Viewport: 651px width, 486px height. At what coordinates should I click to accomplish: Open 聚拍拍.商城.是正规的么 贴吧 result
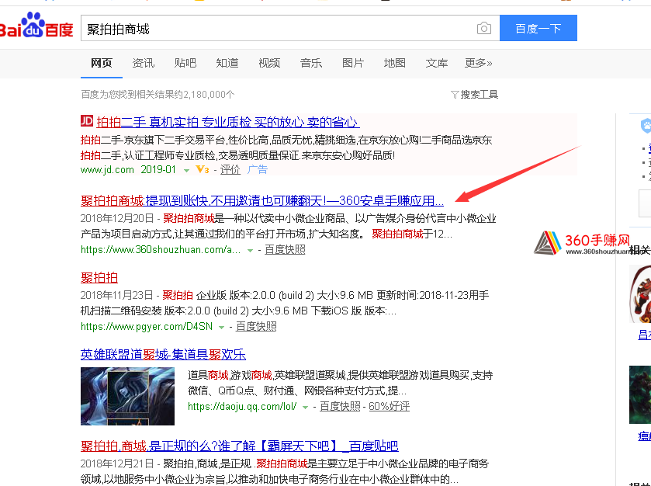(x=240, y=446)
